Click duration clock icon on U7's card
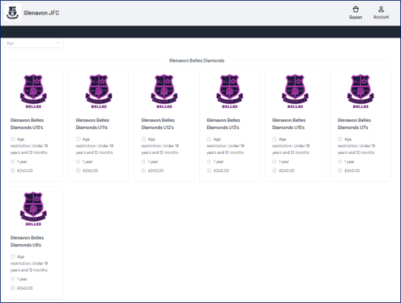Screen dimensions: 401x303 [340, 162]
